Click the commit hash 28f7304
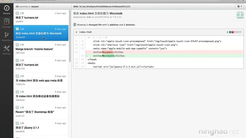The width and height of the screenshot is (246, 138). (x=20, y=53)
